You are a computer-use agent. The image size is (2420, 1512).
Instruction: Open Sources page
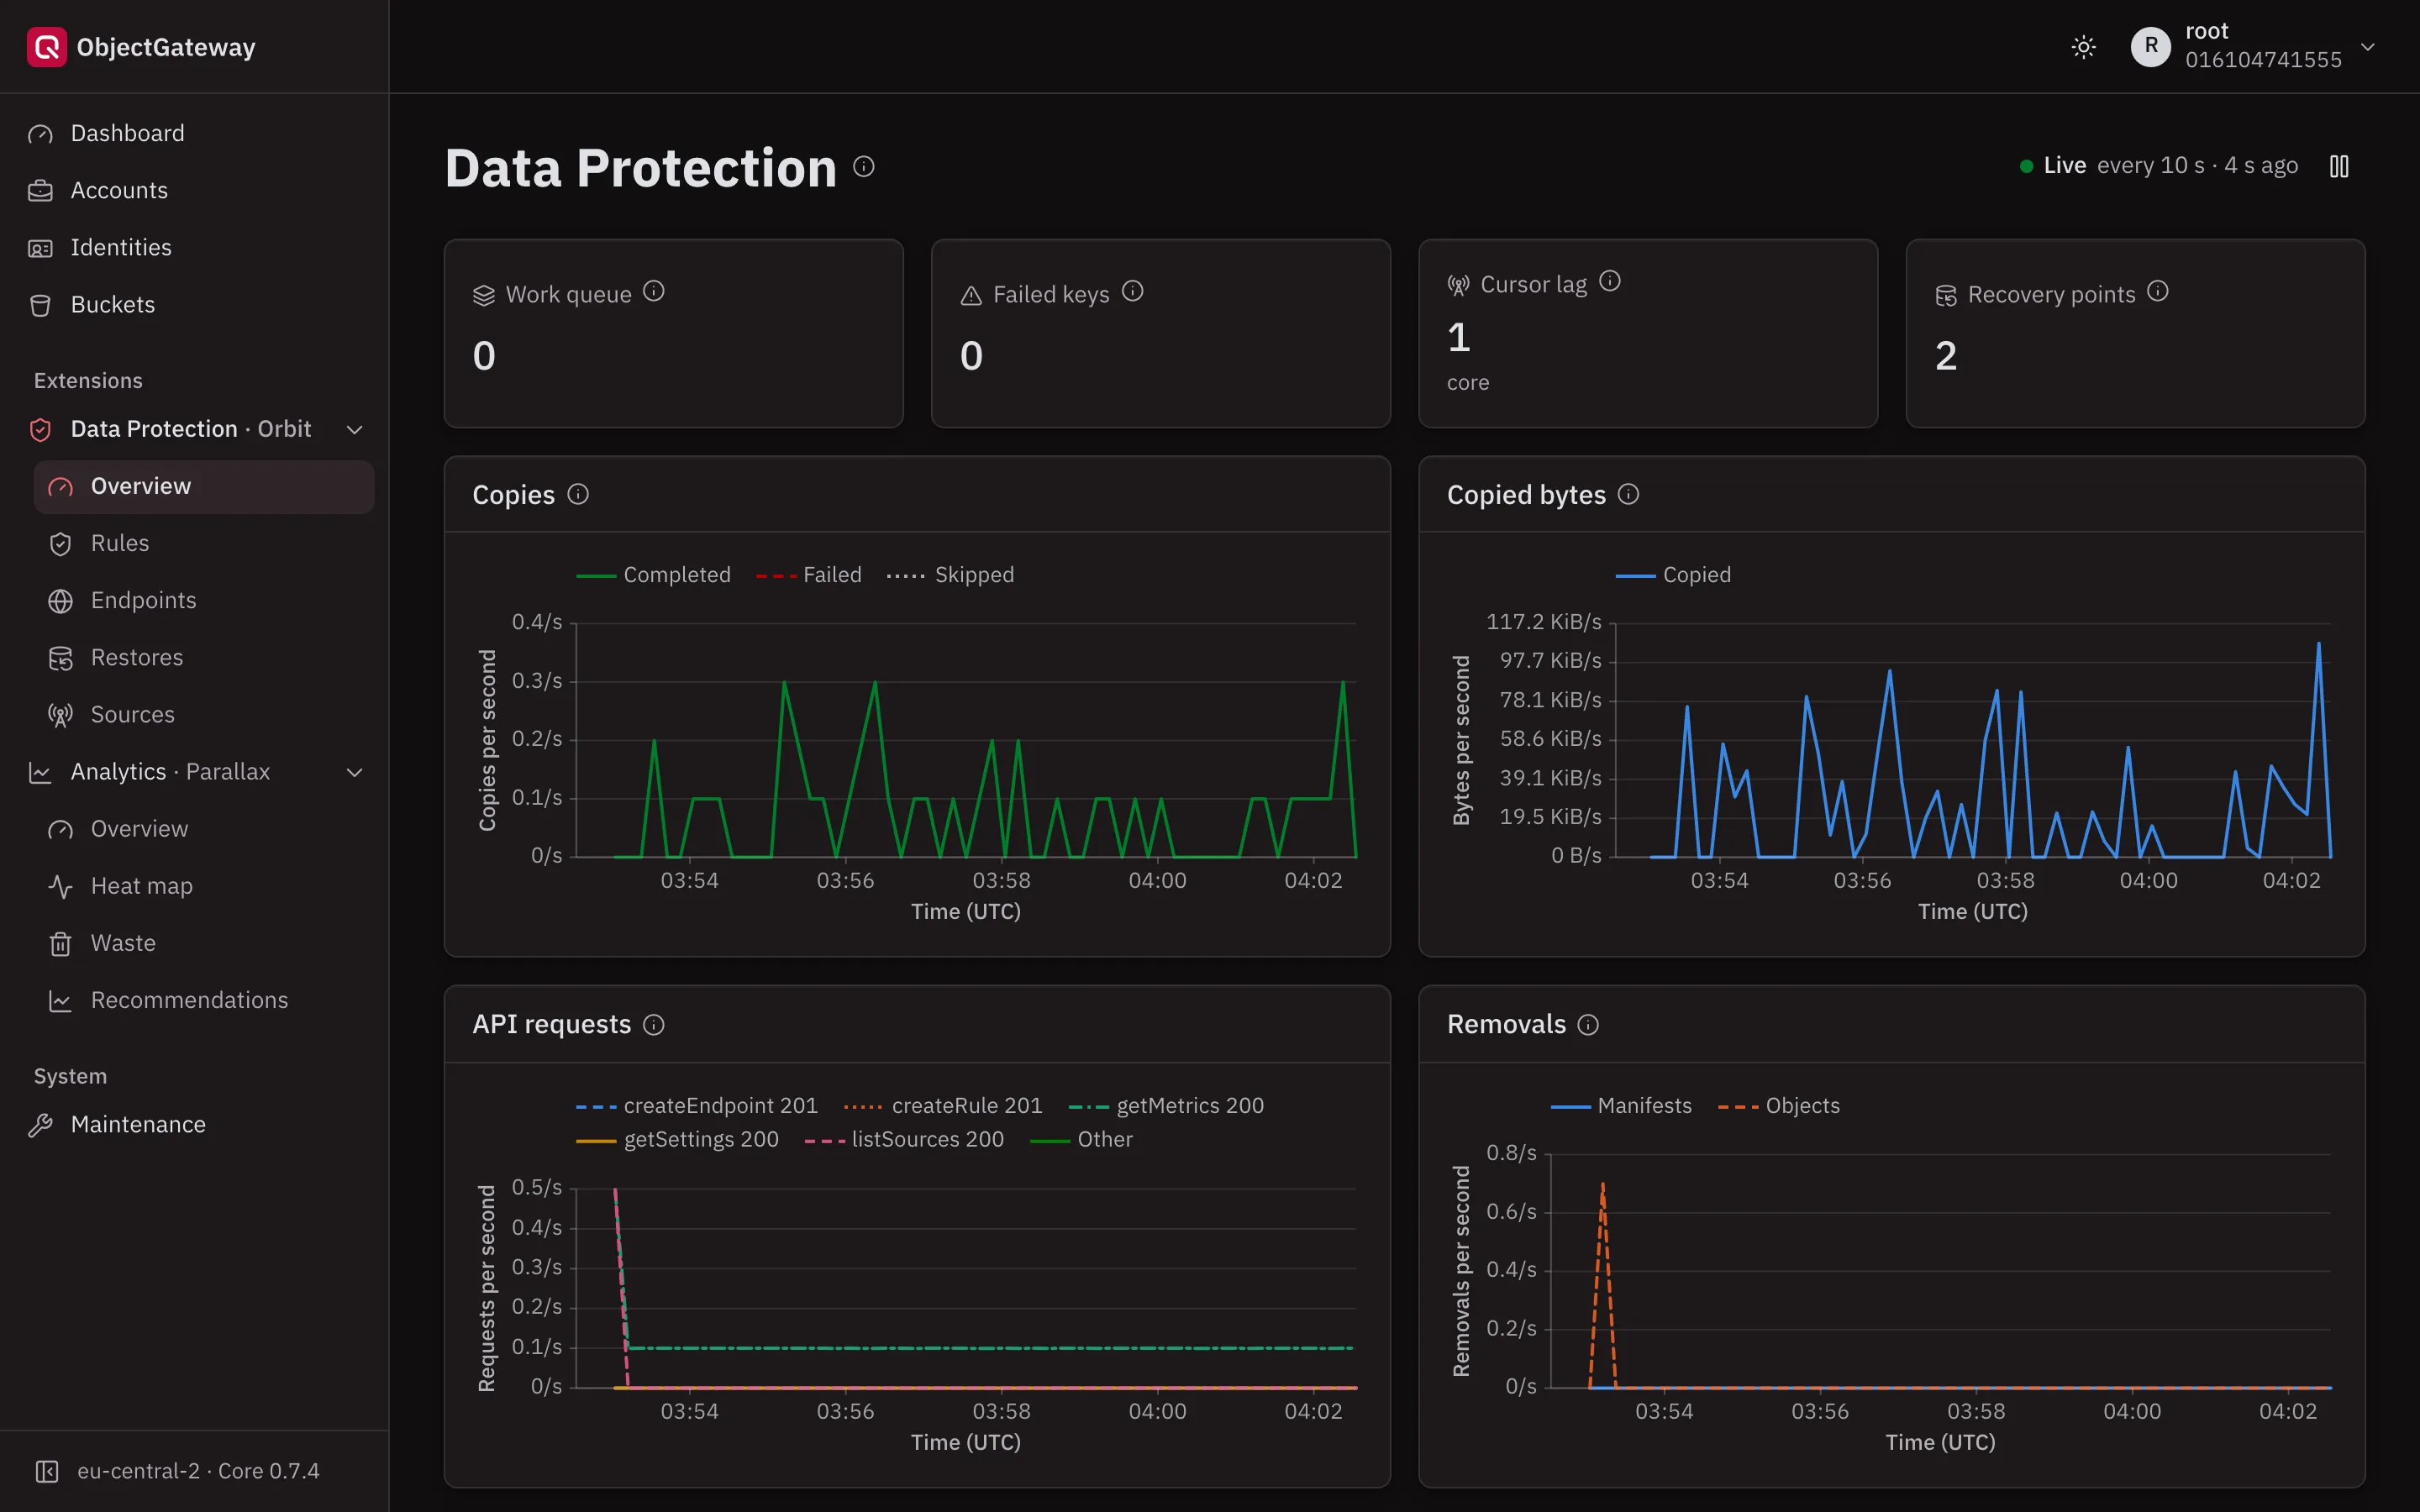(204, 714)
